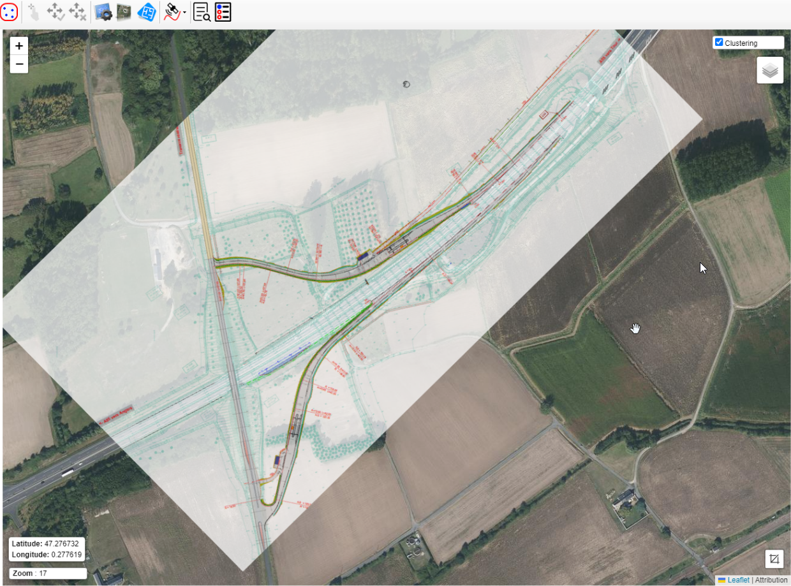Click the move arrows with checkmark icon

point(55,11)
